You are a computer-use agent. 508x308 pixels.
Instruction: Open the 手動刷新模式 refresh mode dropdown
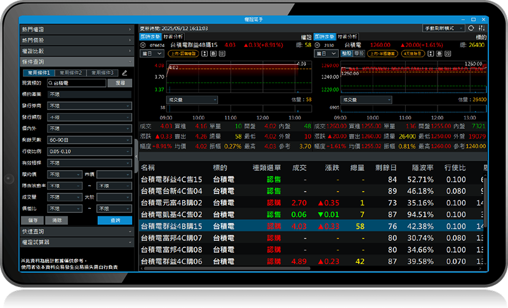click(x=443, y=28)
